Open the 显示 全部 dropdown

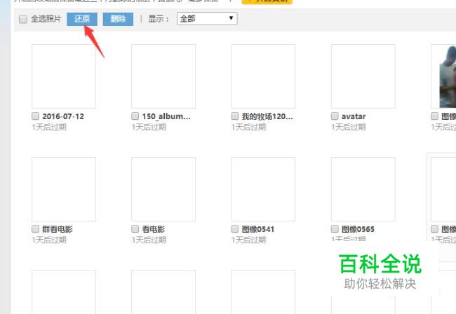coord(207,19)
